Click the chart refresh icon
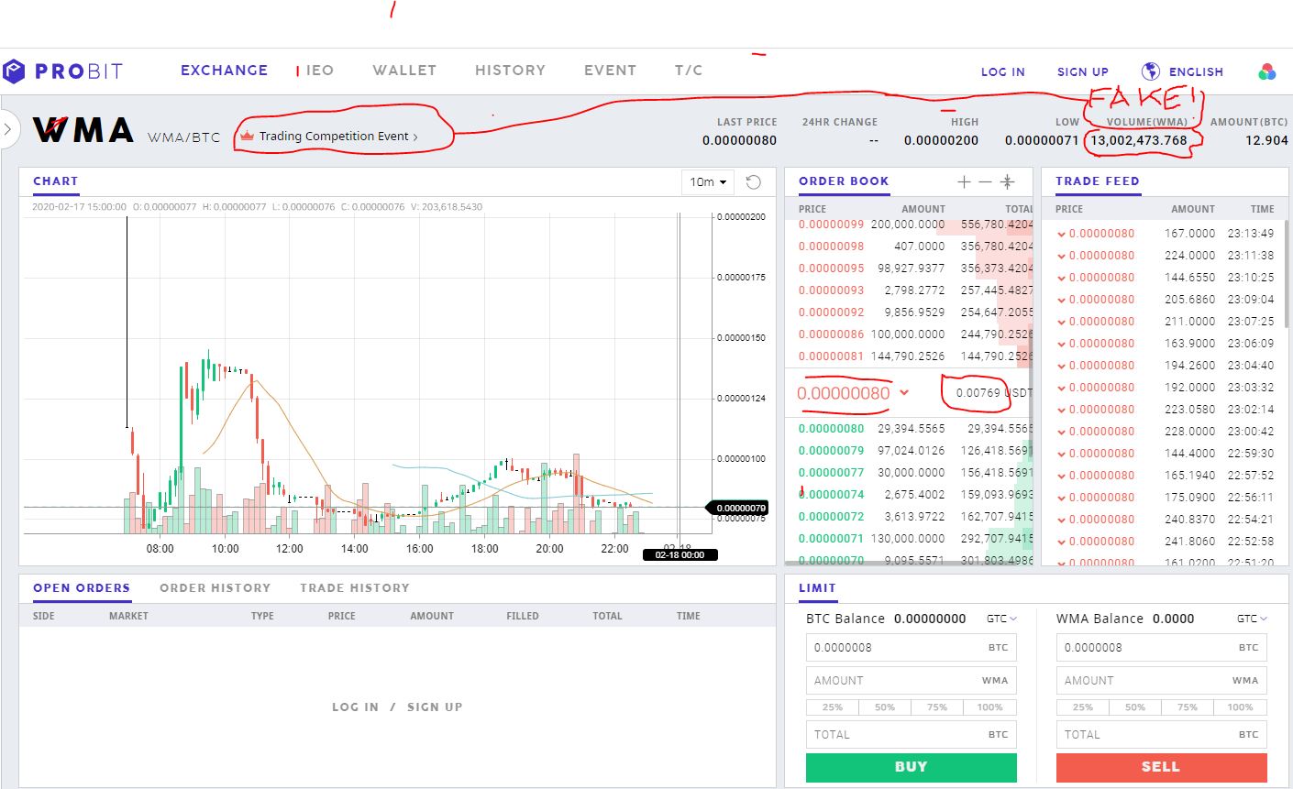Image resolution: width=1293 pixels, height=789 pixels. pos(753,181)
